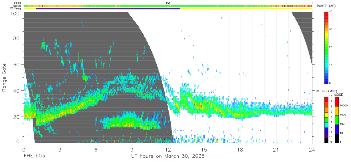Click the 18 tick label on UT hours axis
Image resolution: width=351 pixels, height=162 pixels.
pos(240,150)
